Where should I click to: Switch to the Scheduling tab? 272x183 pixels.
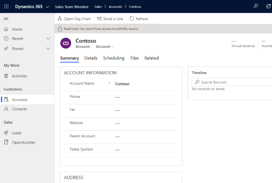coord(113,58)
